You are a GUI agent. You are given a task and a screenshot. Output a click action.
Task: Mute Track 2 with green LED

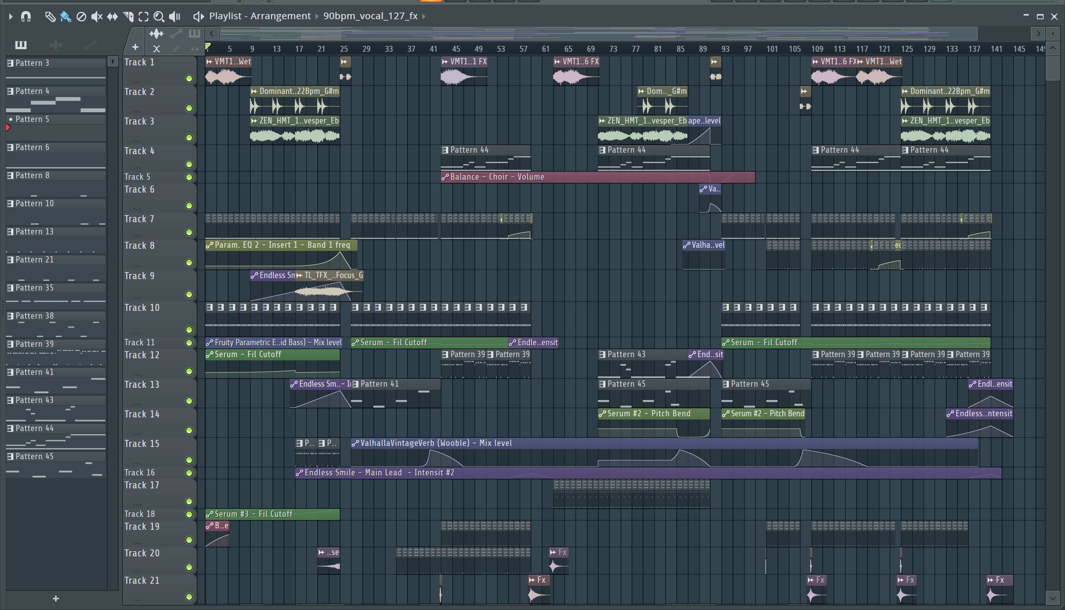189,108
